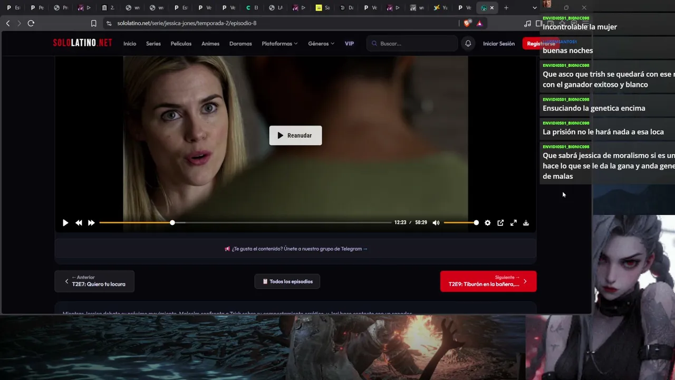The width and height of the screenshot is (675, 380).
Task: Click Iniciar Sesión link
Action: 499,44
